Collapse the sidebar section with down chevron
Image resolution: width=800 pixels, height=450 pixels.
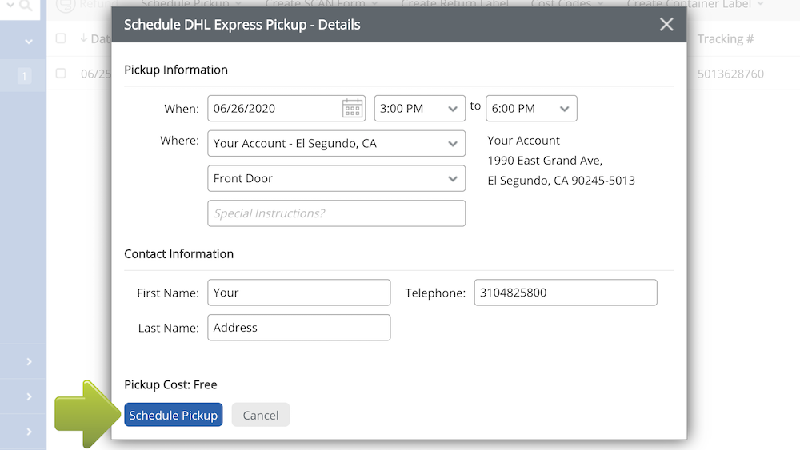[x=29, y=42]
